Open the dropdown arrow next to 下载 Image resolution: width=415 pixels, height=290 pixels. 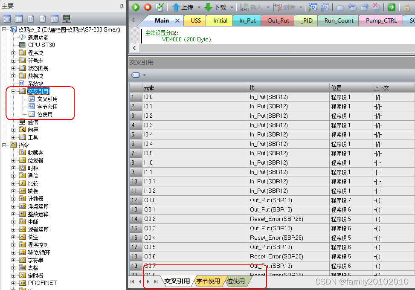point(232,7)
